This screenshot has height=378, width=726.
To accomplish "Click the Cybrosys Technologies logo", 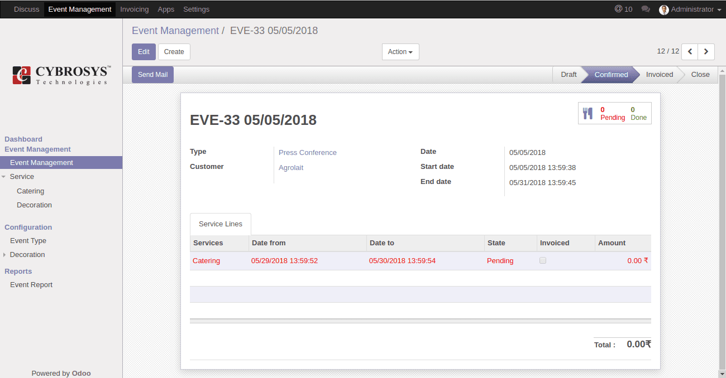I will 61,75.
